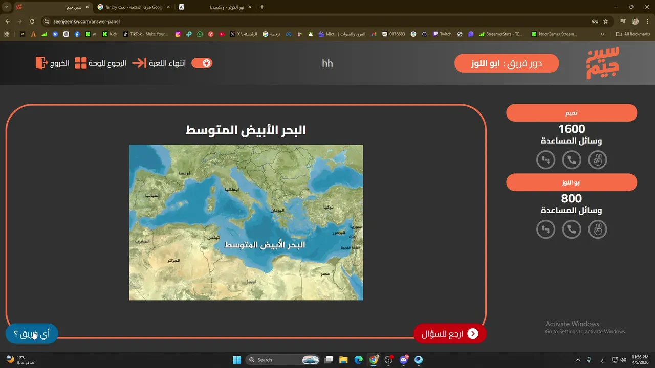The image size is (655, 368).
Task: Select the تميم team label
Action: (x=572, y=113)
